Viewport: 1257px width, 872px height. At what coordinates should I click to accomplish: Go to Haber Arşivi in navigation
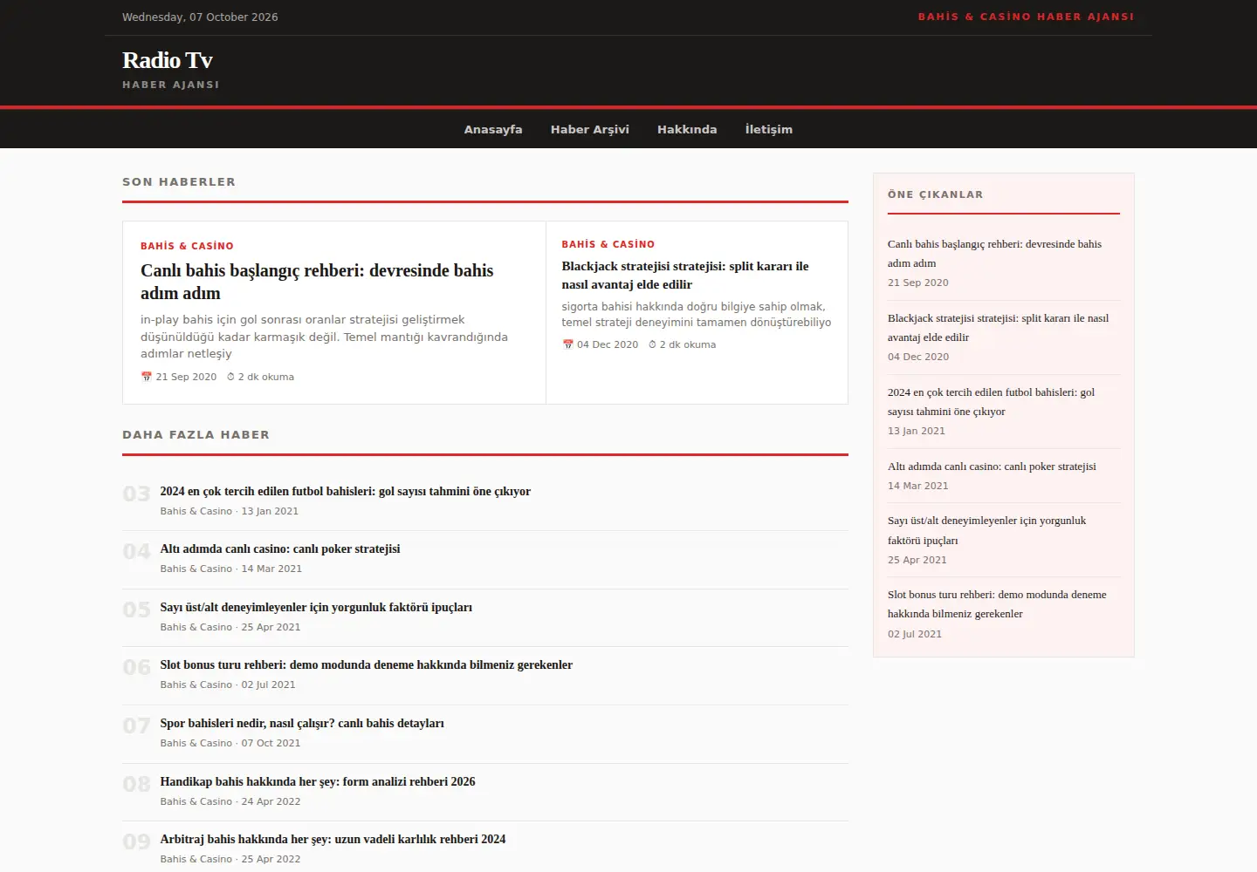[590, 129]
